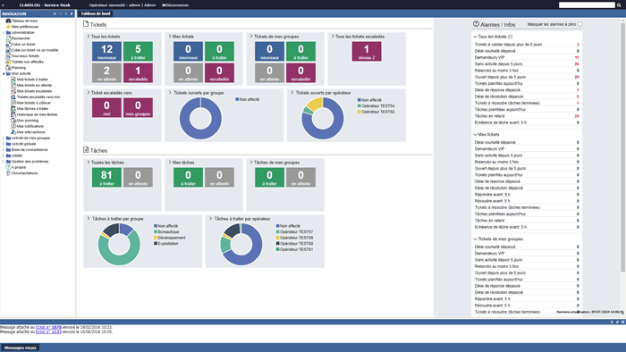Click the 12 nouveaux tickets tile

pos(106,52)
